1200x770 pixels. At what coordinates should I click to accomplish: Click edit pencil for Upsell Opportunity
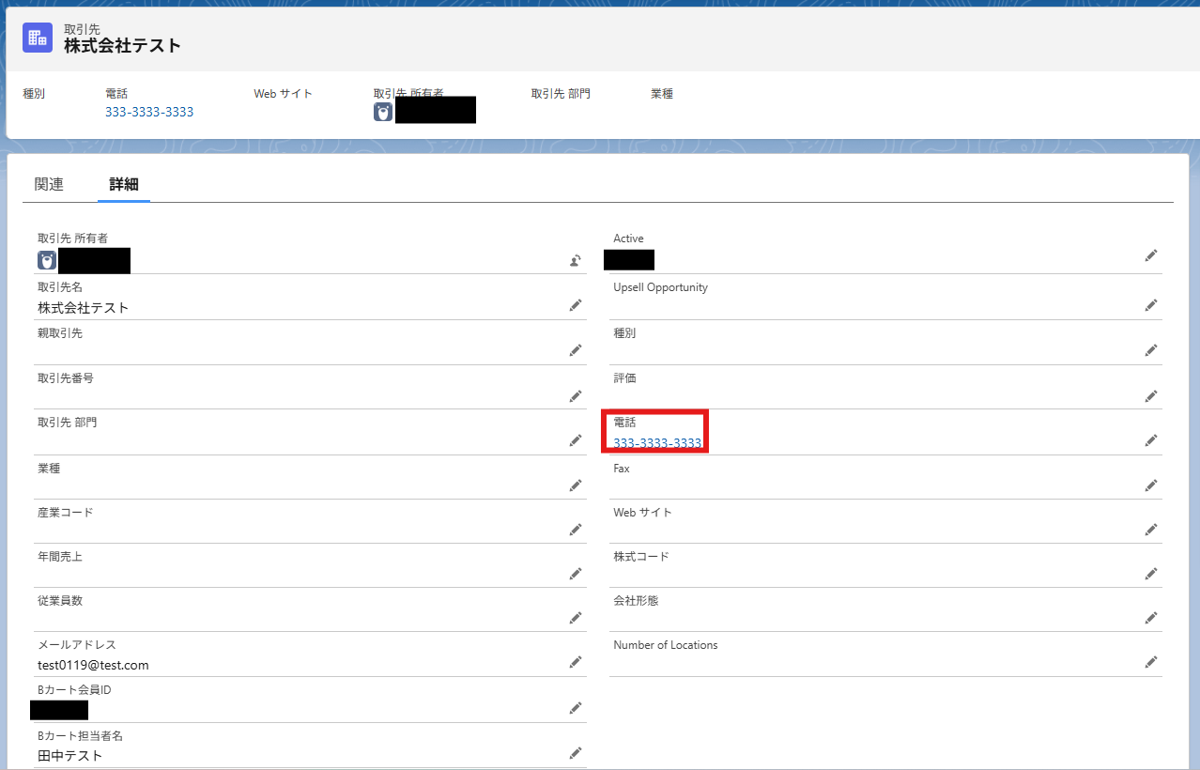(x=1151, y=305)
